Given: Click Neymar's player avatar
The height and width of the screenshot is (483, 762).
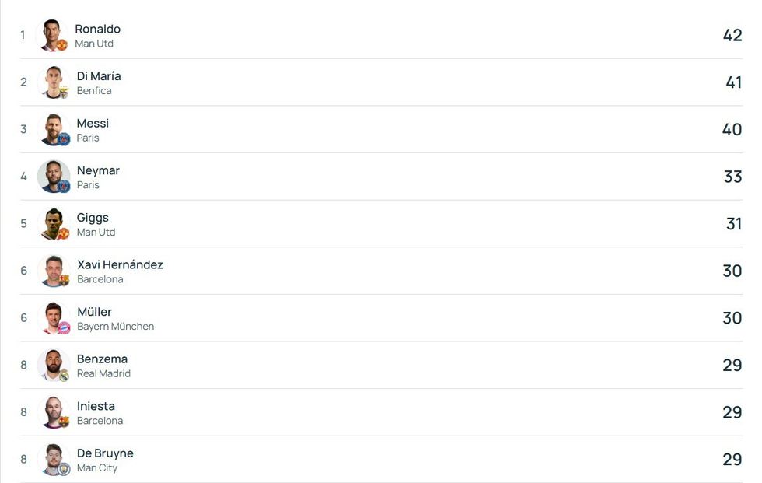Looking at the screenshot, I should [54, 177].
